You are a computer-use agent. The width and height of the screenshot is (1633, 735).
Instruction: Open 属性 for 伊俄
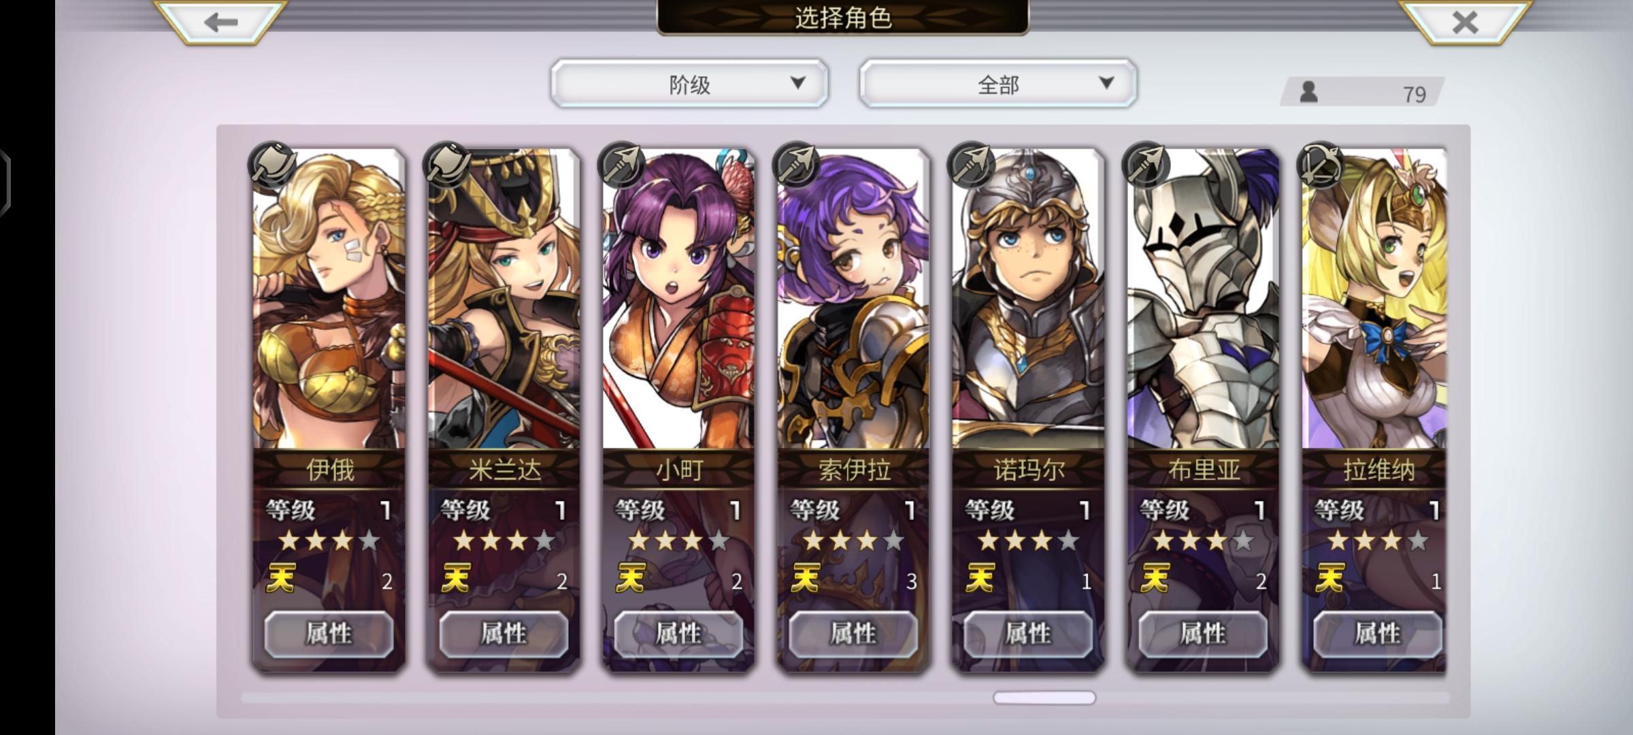click(329, 634)
